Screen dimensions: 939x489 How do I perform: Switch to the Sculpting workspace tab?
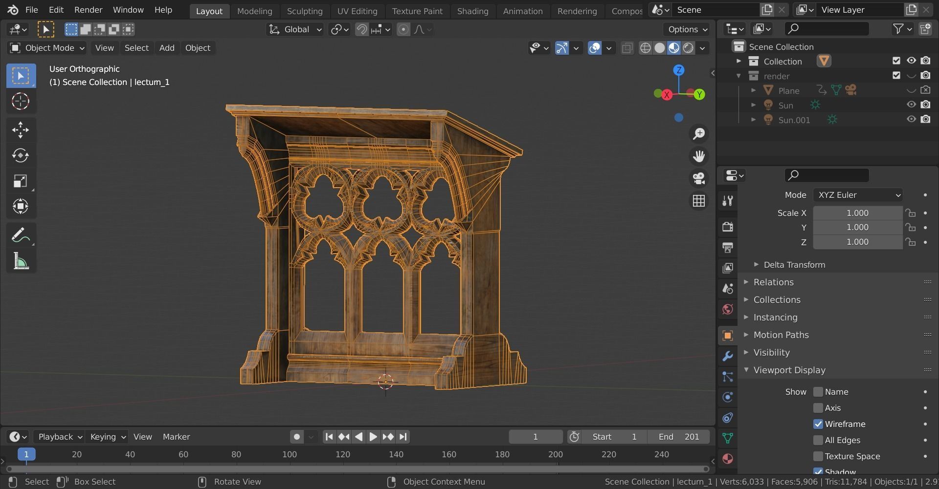(x=305, y=11)
